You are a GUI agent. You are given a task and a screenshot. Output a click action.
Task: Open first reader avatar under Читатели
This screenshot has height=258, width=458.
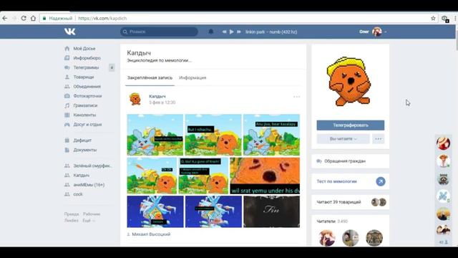[x=326, y=238]
